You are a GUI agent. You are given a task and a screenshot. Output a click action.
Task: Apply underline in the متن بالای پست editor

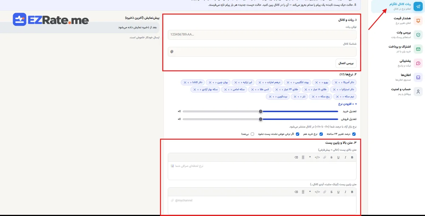coord(338,157)
